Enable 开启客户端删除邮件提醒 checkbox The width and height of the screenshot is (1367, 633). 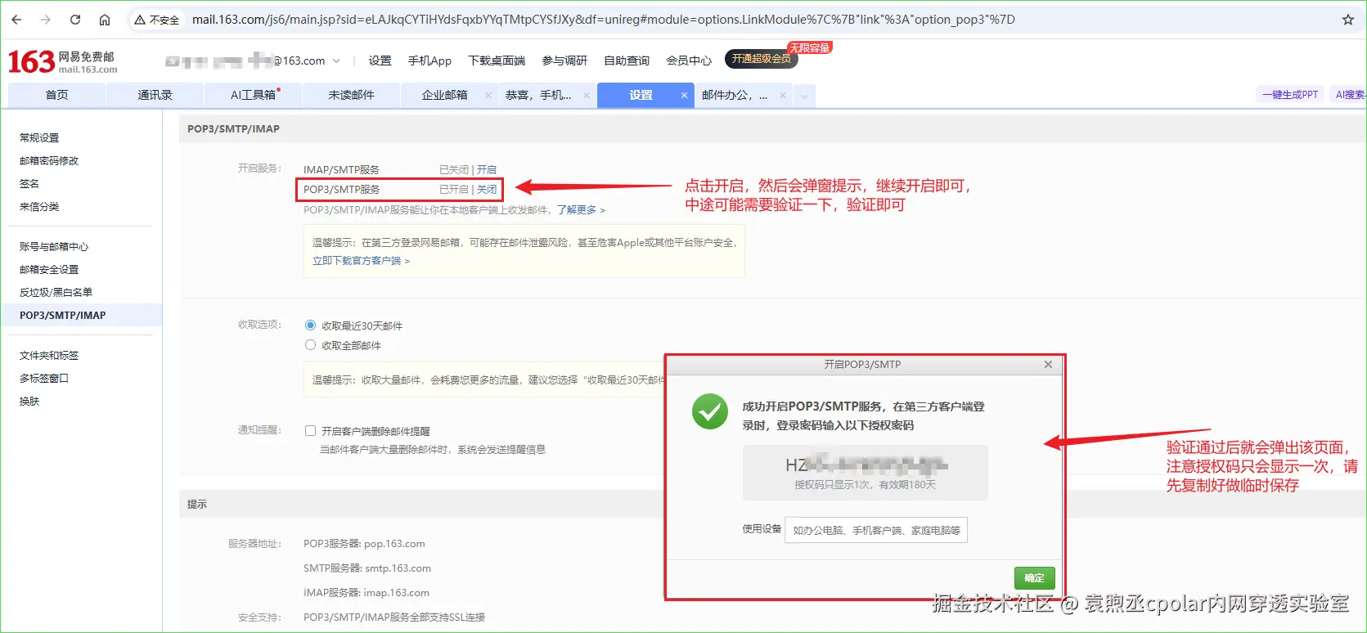pos(310,431)
